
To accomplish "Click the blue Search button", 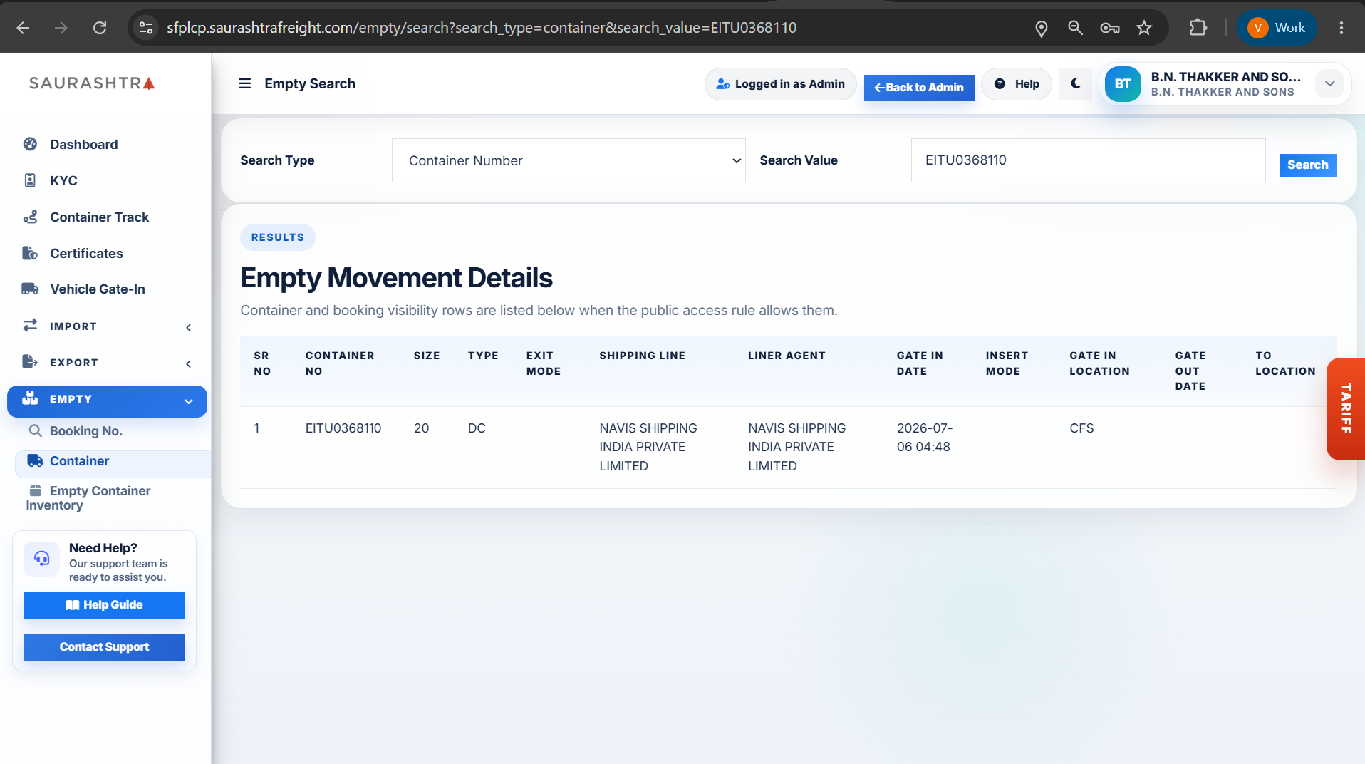I will tap(1308, 165).
